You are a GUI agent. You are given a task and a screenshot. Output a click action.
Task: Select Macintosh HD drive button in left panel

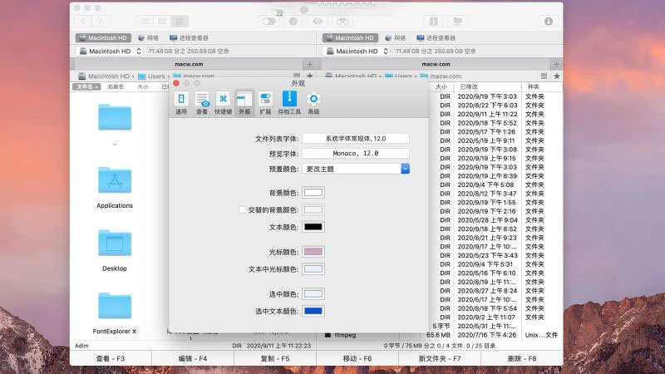click(x=103, y=37)
